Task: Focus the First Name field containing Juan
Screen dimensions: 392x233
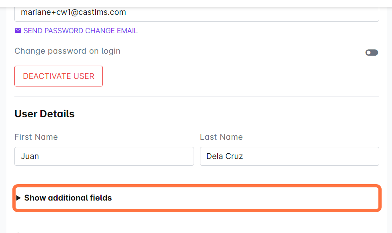Action: [x=104, y=156]
